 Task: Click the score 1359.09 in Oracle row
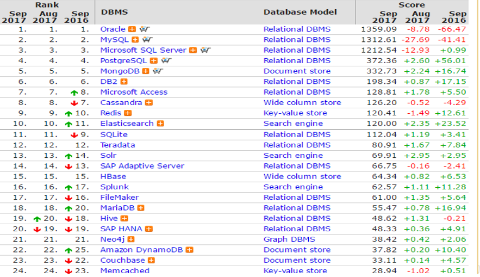coord(379,29)
